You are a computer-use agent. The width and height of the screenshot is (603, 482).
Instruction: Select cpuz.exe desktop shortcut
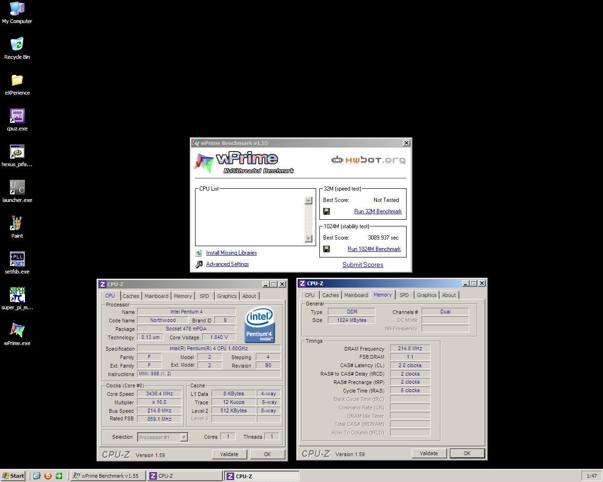pyautogui.click(x=17, y=120)
